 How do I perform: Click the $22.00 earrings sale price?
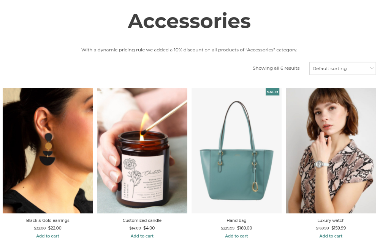55,228
